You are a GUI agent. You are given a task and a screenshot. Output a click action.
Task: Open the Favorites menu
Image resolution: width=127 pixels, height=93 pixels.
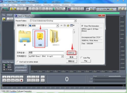coord(47,5)
